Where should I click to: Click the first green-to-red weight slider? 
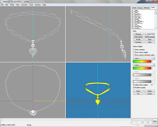[142, 61]
